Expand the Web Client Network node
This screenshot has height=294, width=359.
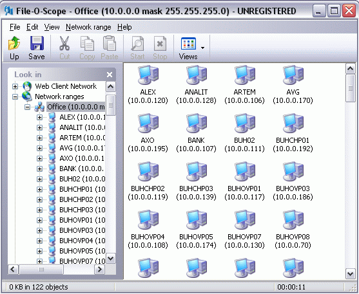pyautogui.click(x=15, y=86)
